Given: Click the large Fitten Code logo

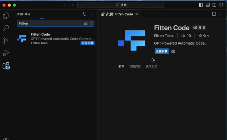Looking at the screenshot, I should 131,40.
